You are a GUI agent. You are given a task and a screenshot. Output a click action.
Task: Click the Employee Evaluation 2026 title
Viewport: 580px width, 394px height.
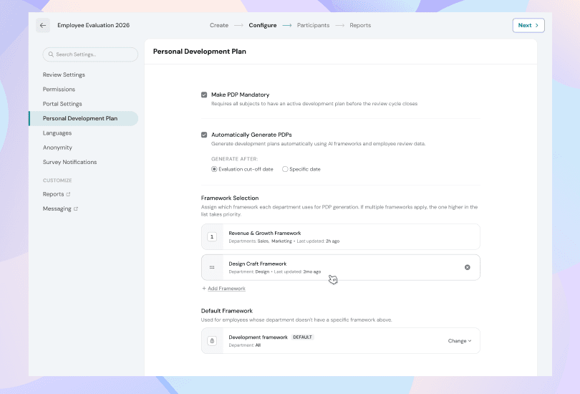click(93, 25)
